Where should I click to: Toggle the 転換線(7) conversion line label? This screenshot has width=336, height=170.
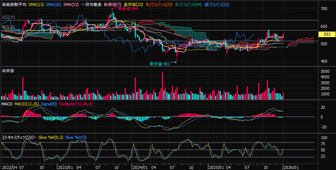tap(112, 4)
